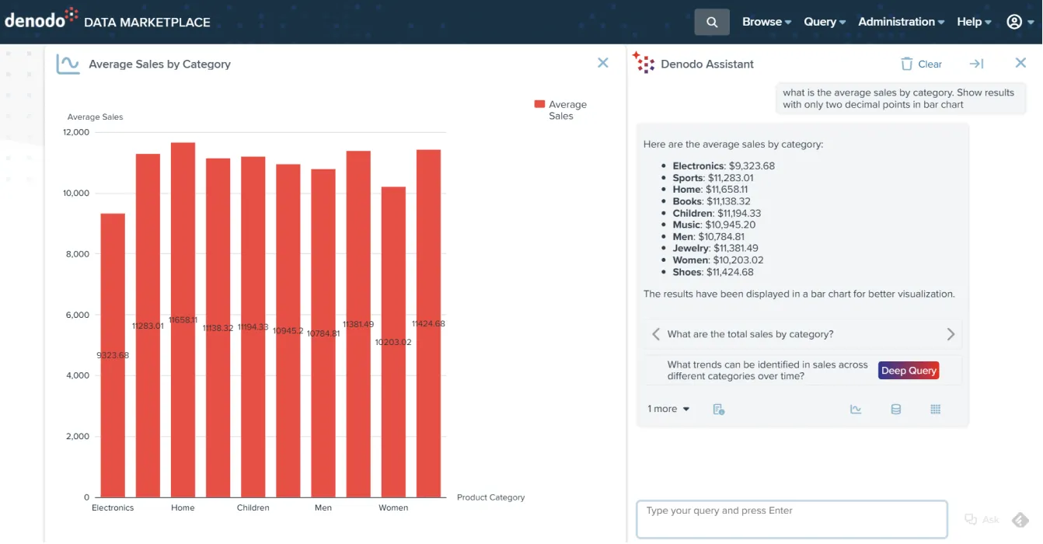The width and height of the screenshot is (1043, 544).
Task: Advance suggestions with right chevron arrow
Action: click(950, 333)
